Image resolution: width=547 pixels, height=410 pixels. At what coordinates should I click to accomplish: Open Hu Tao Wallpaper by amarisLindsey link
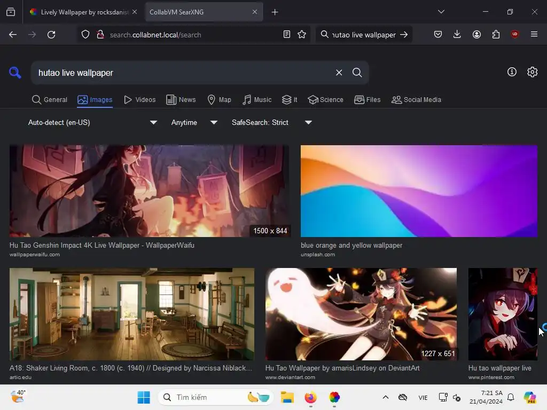coord(342,368)
